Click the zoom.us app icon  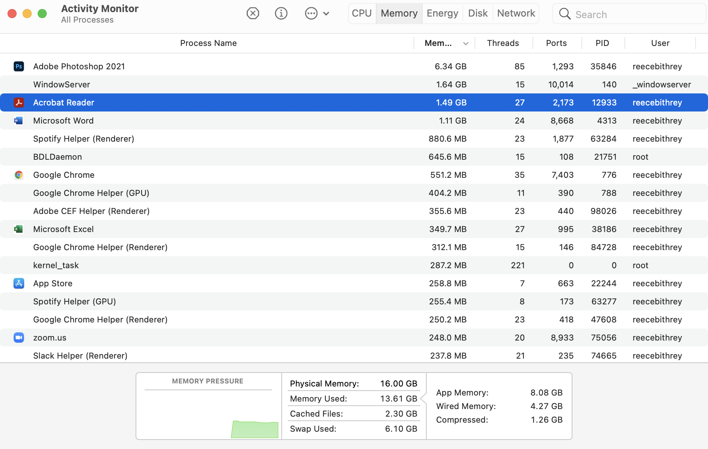(19, 338)
